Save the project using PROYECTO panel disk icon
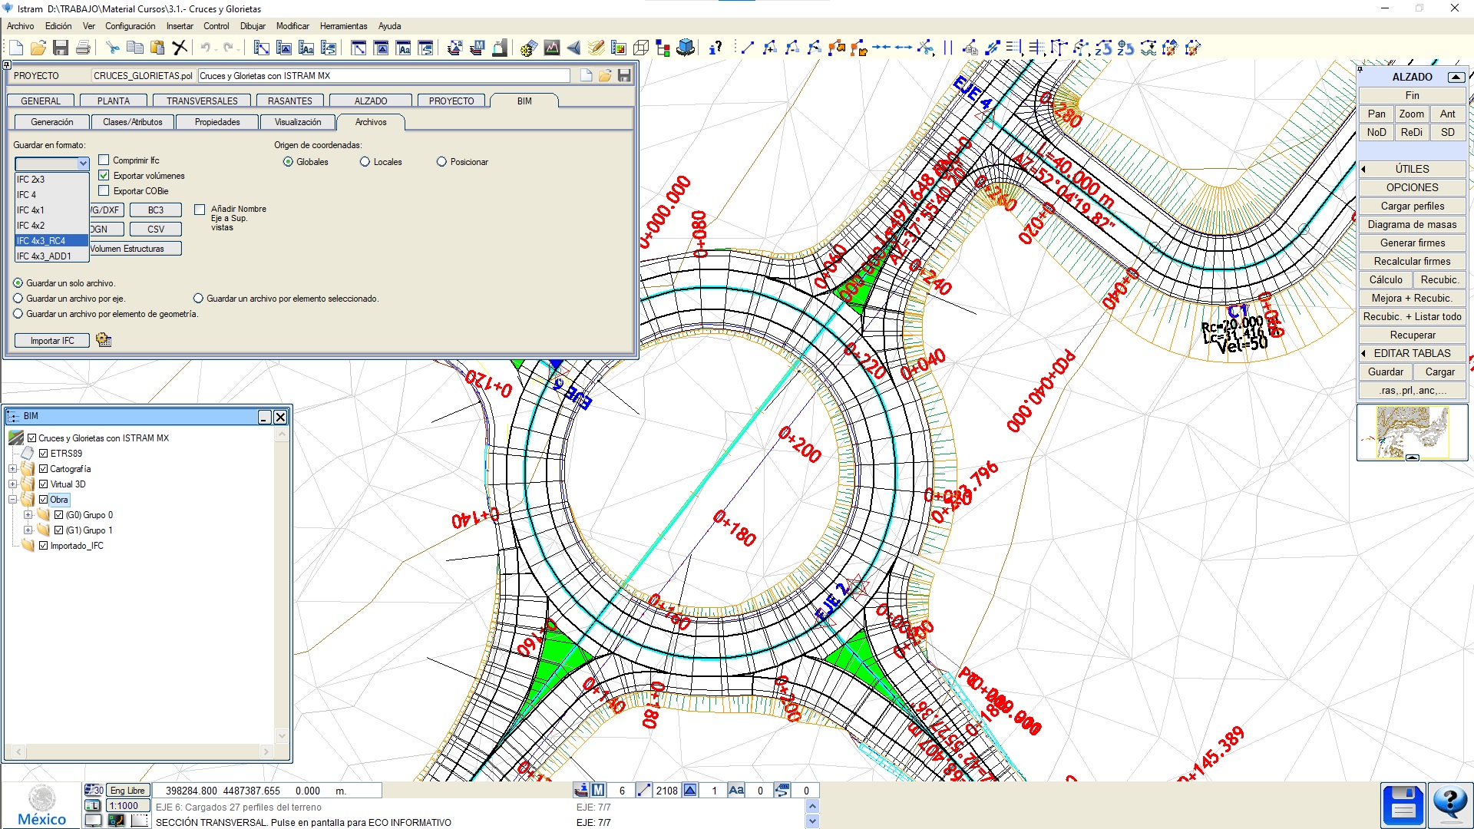 coord(624,75)
